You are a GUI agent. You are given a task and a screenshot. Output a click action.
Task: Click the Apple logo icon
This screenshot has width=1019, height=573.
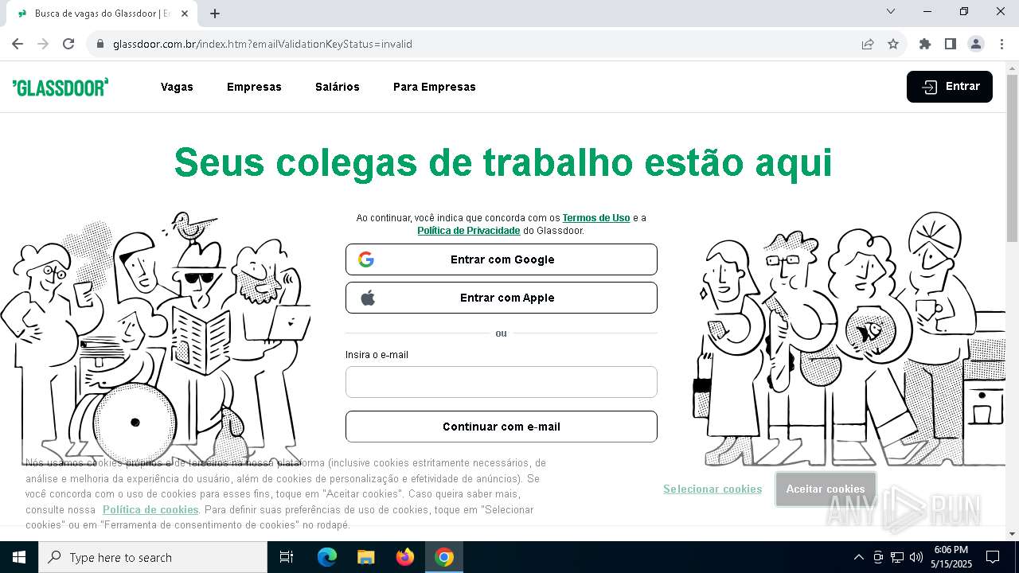pos(368,298)
